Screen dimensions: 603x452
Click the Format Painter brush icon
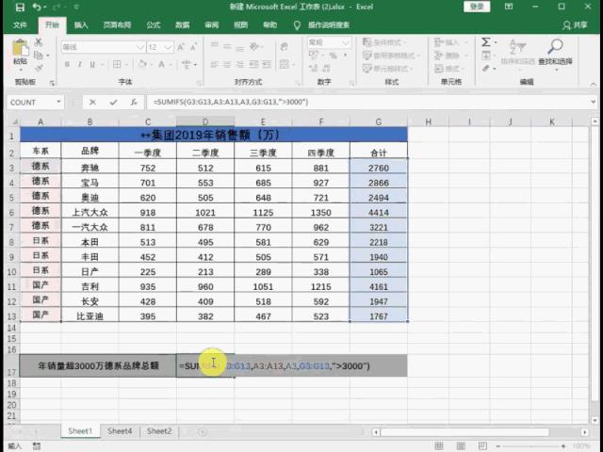click(x=39, y=69)
